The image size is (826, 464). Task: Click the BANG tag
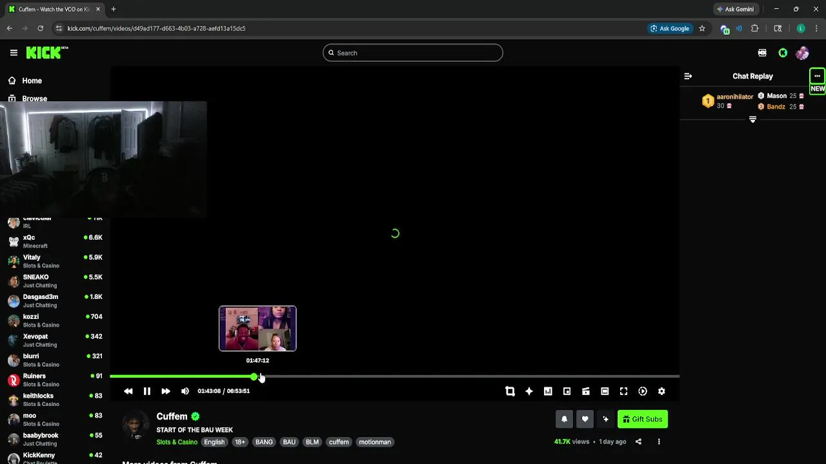point(264,442)
